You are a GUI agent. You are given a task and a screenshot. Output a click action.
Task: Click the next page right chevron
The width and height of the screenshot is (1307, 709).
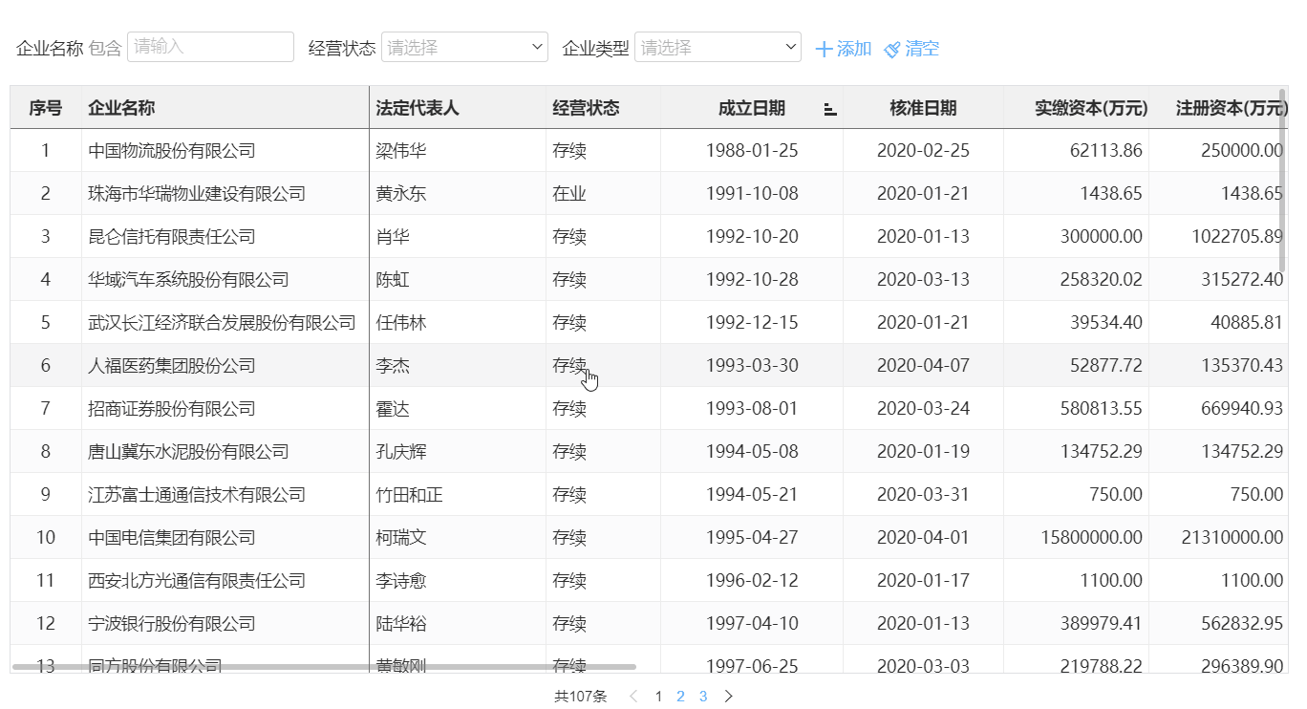point(728,697)
